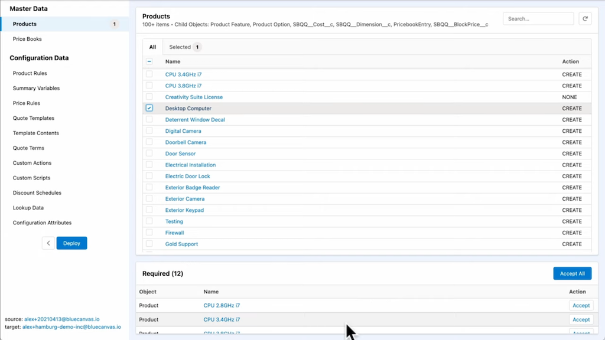This screenshot has height=340, width=605.
Task: Click the Accept All button
Action: [572, 273]
